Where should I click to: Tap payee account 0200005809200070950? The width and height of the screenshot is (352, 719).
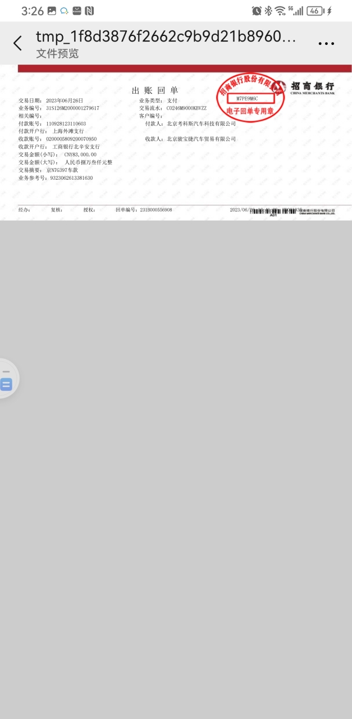point(71,139)
